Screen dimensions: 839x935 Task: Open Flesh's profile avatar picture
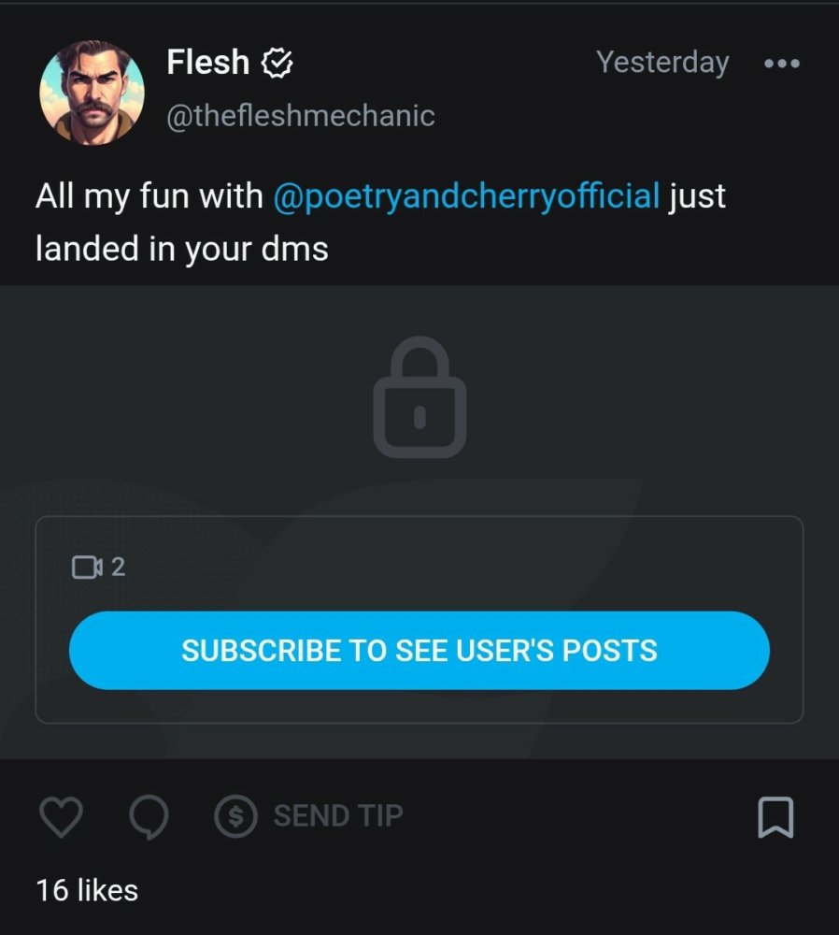tap(92, 93)
